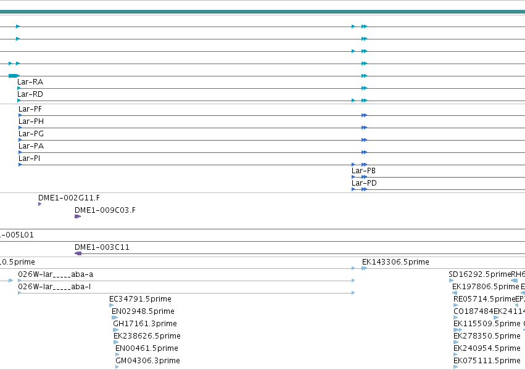Select the SD16292.5prime EST label
525x370 pixels.
tap(480, 274)
